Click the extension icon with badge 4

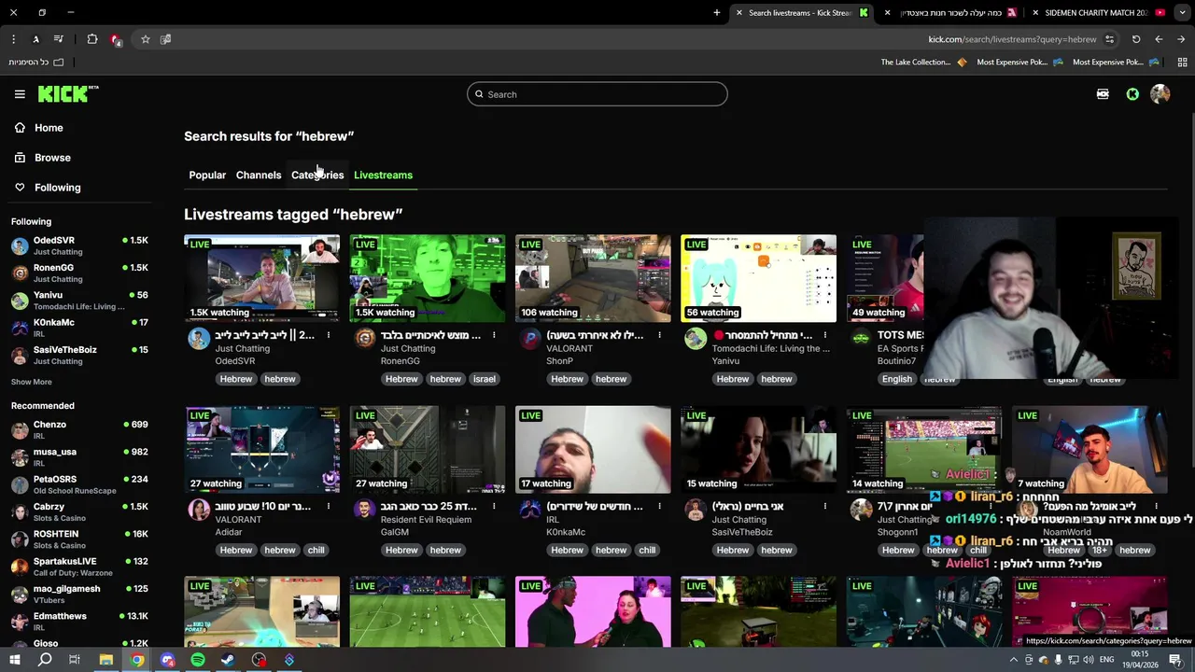[116, 39]
